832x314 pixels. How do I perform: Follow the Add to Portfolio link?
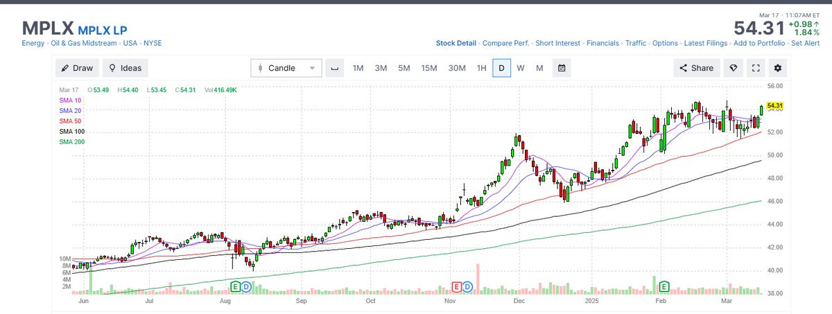pyautogui.click(x=759, y=43)
